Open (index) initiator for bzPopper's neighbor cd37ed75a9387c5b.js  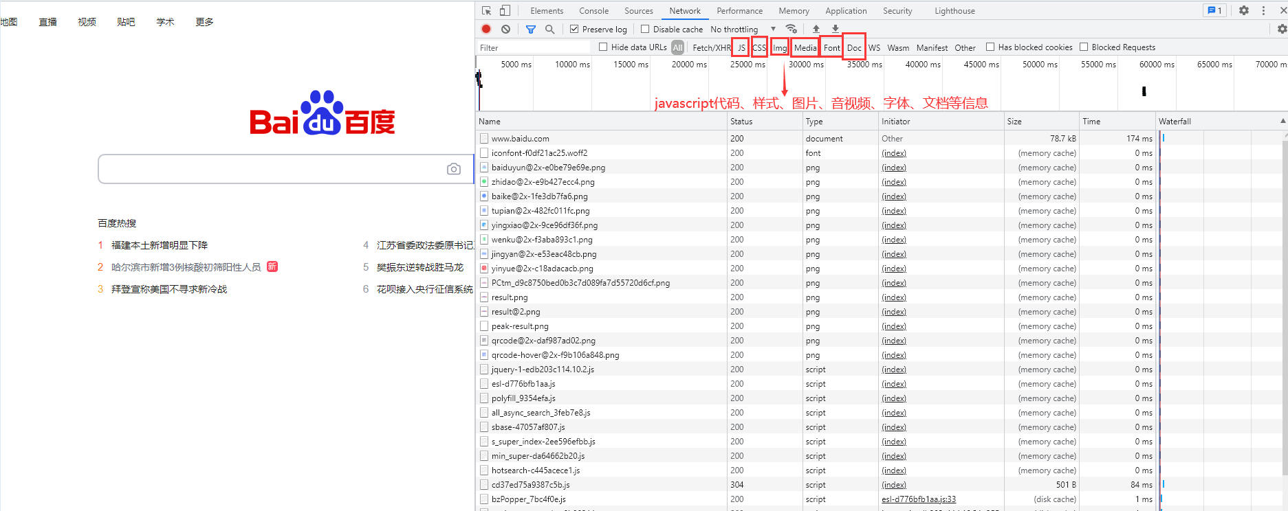(x=894, y=485)
